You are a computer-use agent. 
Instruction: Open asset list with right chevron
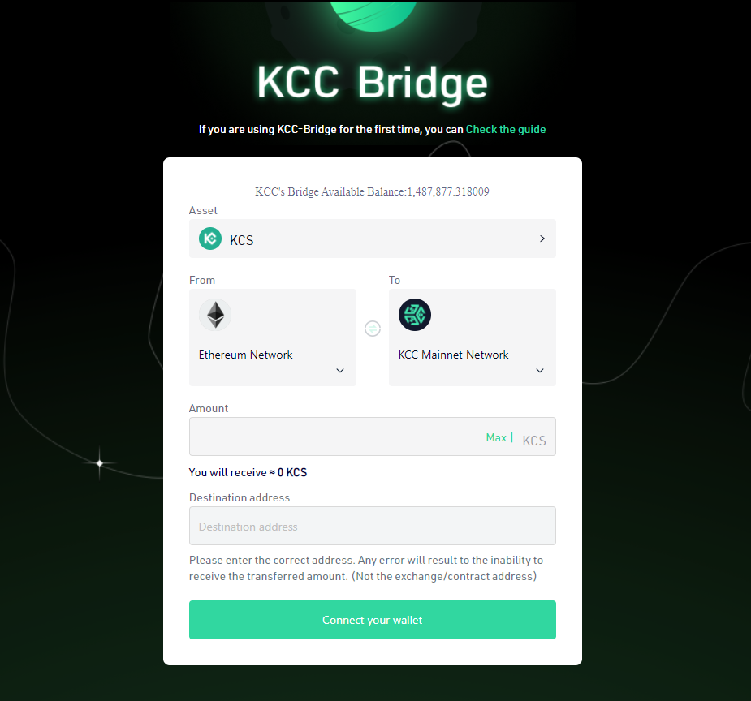(x=542, y=239)
